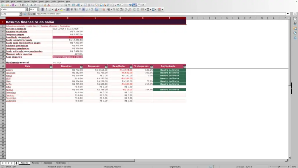Switch to the Parâmetros sheet tab
The image size is (298, 168).
pos(61,163)
